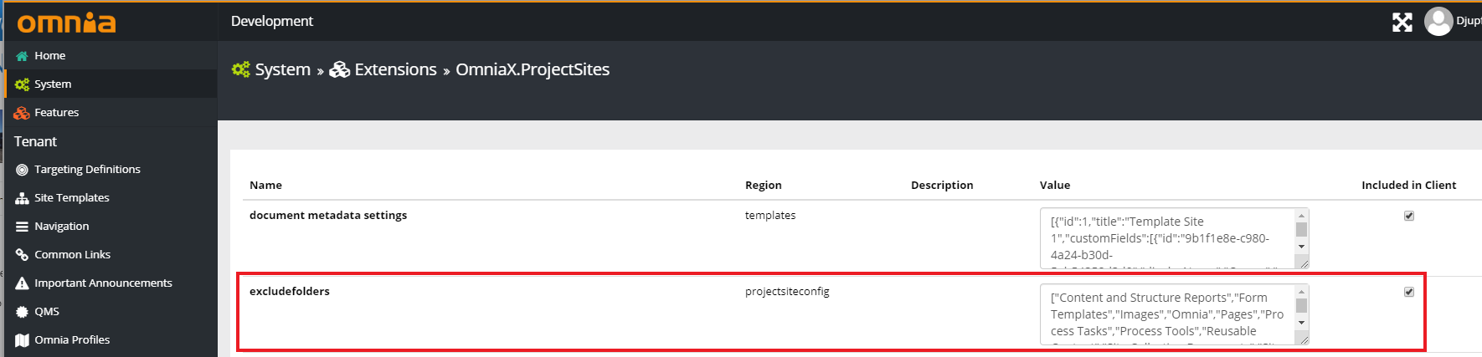Viewport: 1482px width, 357px height.
Task: Click the Omnia logo
Action: [x=66, y=23]
